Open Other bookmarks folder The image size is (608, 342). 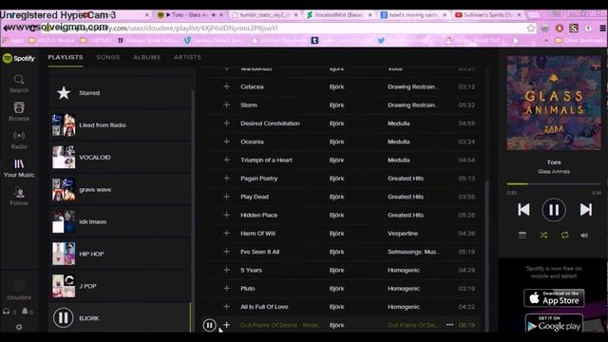point(579,40)
